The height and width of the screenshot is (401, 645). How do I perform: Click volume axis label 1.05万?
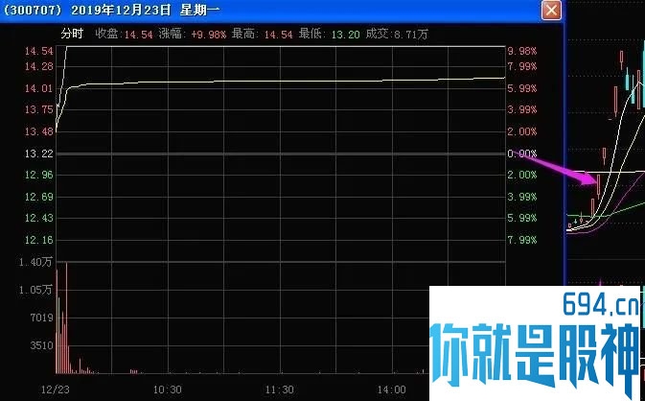[x=35, y=290]
